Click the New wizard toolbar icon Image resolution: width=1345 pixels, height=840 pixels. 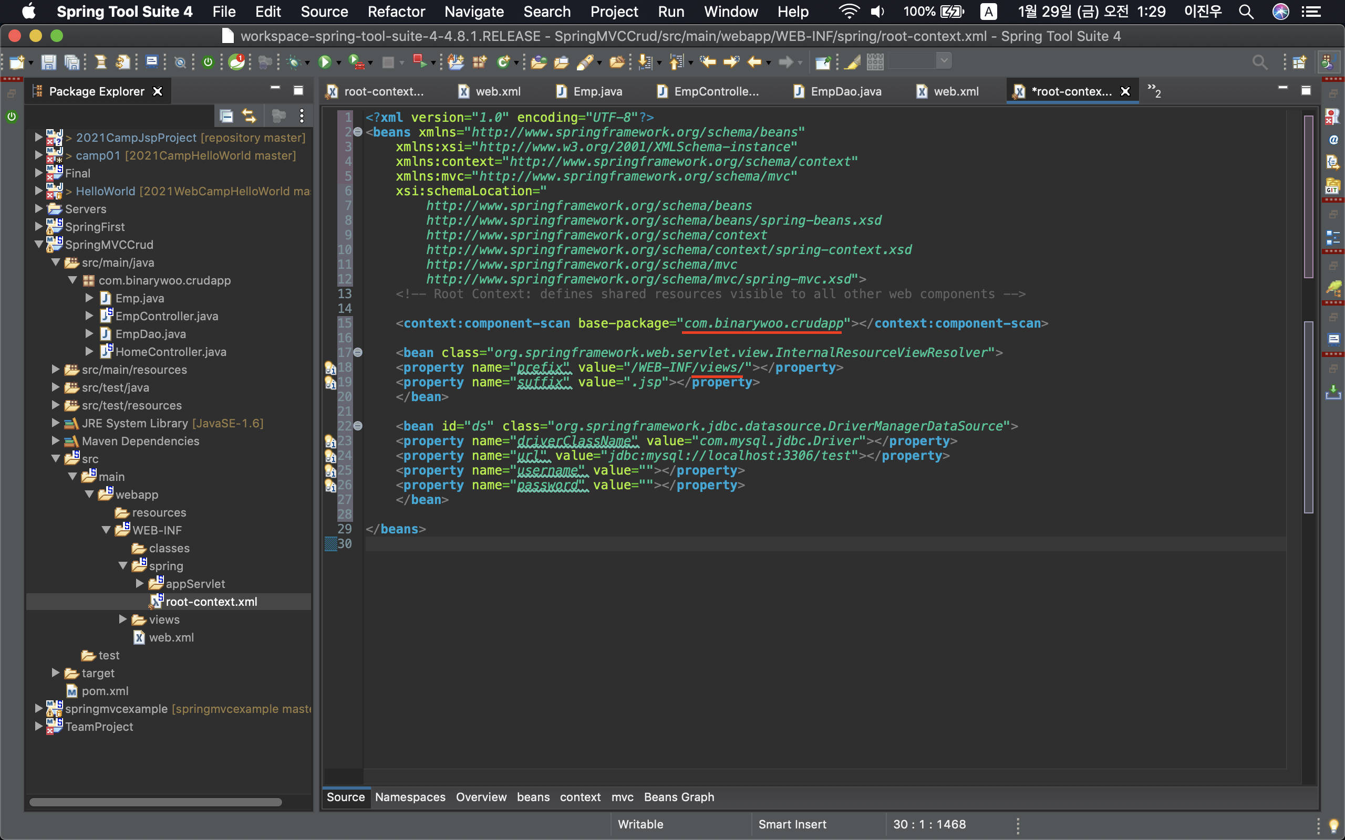[x=17, y=61]
